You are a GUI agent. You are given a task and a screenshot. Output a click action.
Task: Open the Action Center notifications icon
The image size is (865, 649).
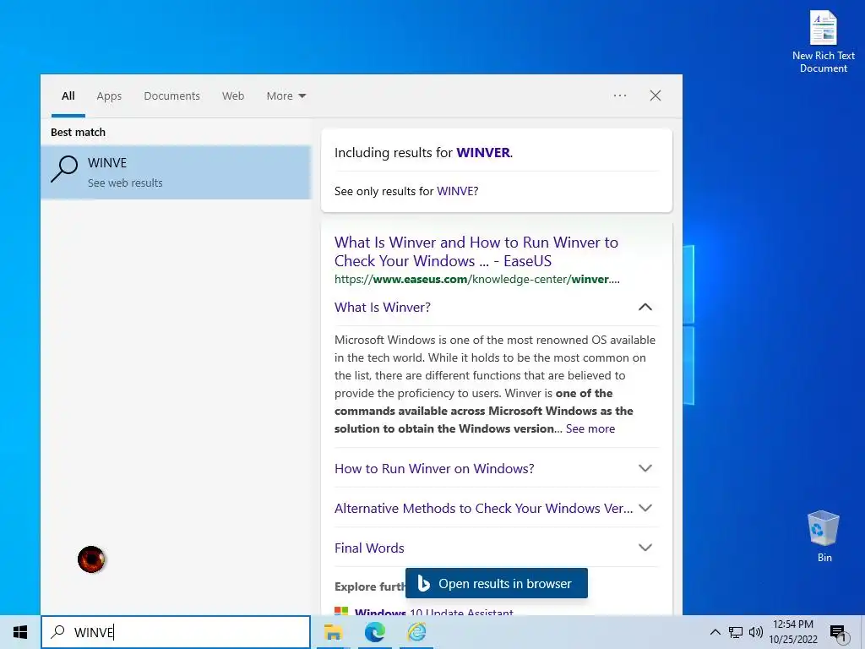[x=838, y=633]
